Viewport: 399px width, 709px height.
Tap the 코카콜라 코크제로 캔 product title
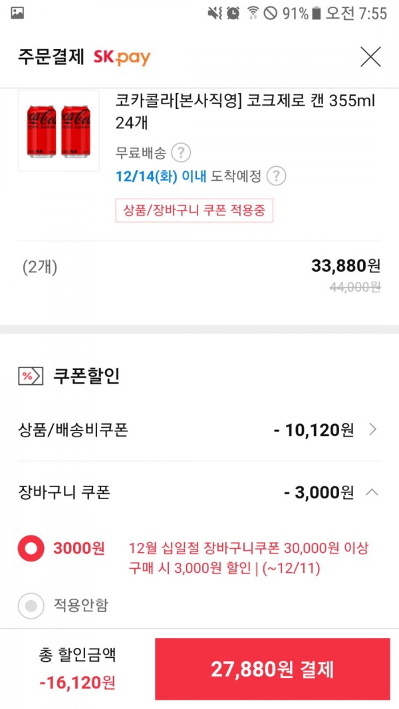pyautogui.click(x=245, y=111)
